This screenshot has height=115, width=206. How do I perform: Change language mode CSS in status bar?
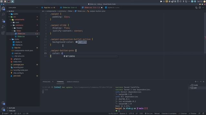141,114
